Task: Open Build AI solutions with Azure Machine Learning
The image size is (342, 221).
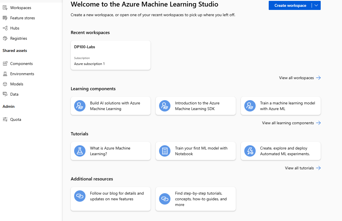Action: [110, 106]
